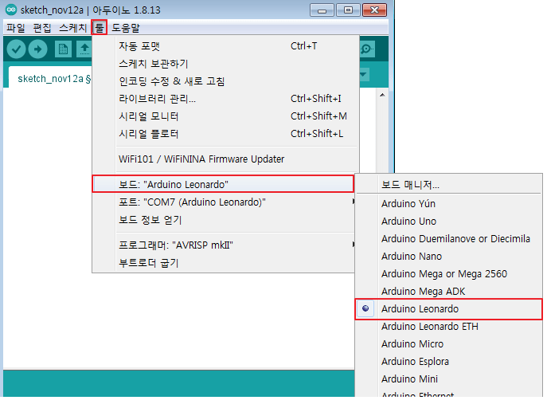Open the 스케치 menu
Screen dimensions: 547x404
click(72, 28)
